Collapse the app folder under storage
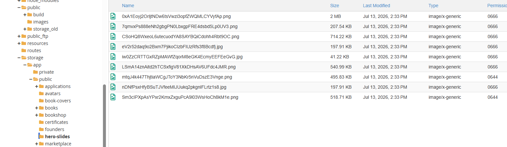The image size is (507, 147). coord(25,65)
